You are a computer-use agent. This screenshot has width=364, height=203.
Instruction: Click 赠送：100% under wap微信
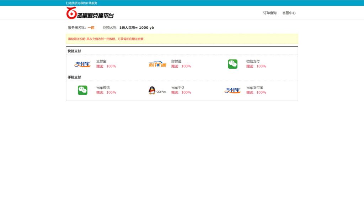[x=106, y=92]
